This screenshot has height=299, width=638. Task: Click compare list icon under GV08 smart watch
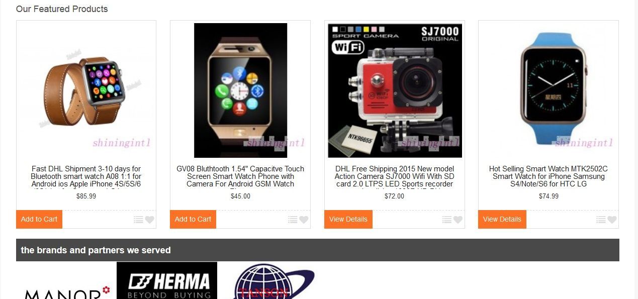click(293, 220)
